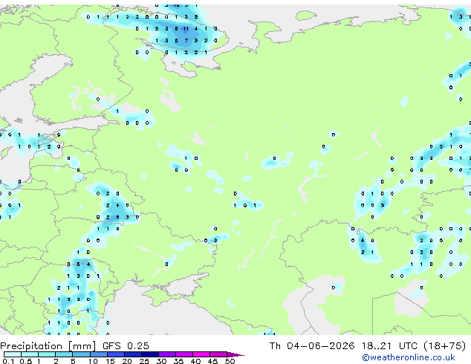
Task: Click the 20 to 25 mm legend color box
Action: pyautogui.click(x=132, y=354)
